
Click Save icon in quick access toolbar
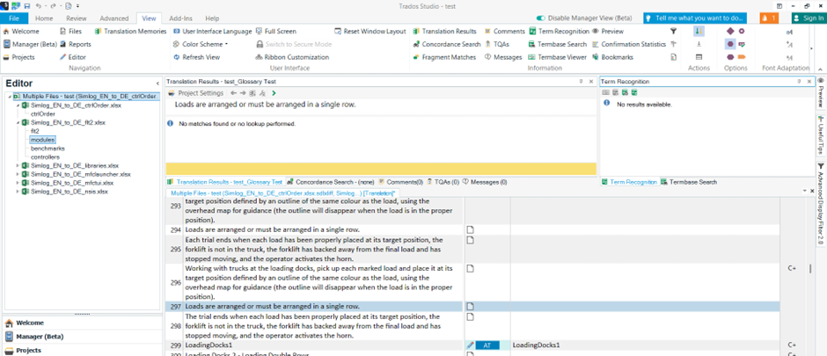pyautogui.click(x=27, y=6)
